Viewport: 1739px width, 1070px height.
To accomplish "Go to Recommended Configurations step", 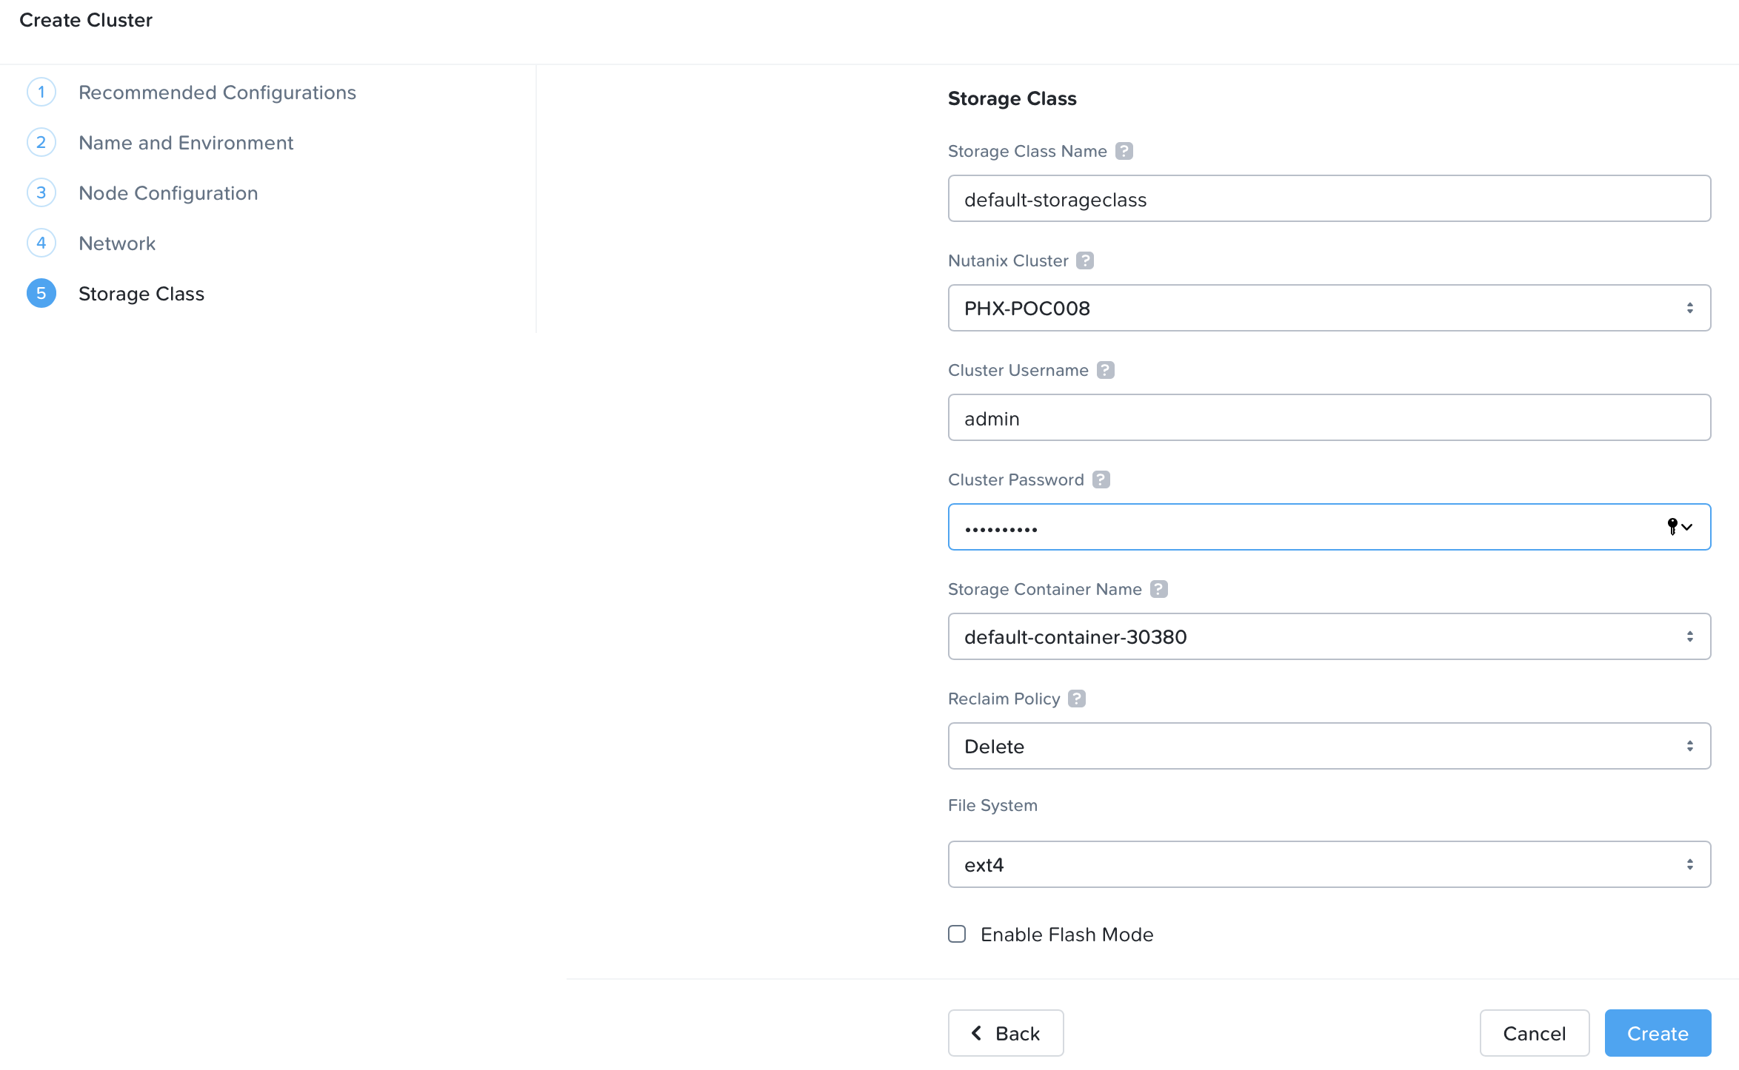I will tap(217, 92).
